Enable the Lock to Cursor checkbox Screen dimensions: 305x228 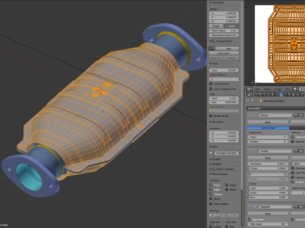[x=211, y=84]
